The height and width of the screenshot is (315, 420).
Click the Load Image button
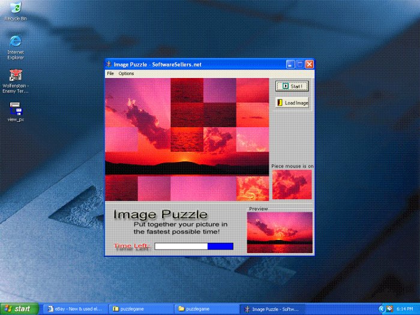coord(292,103)
